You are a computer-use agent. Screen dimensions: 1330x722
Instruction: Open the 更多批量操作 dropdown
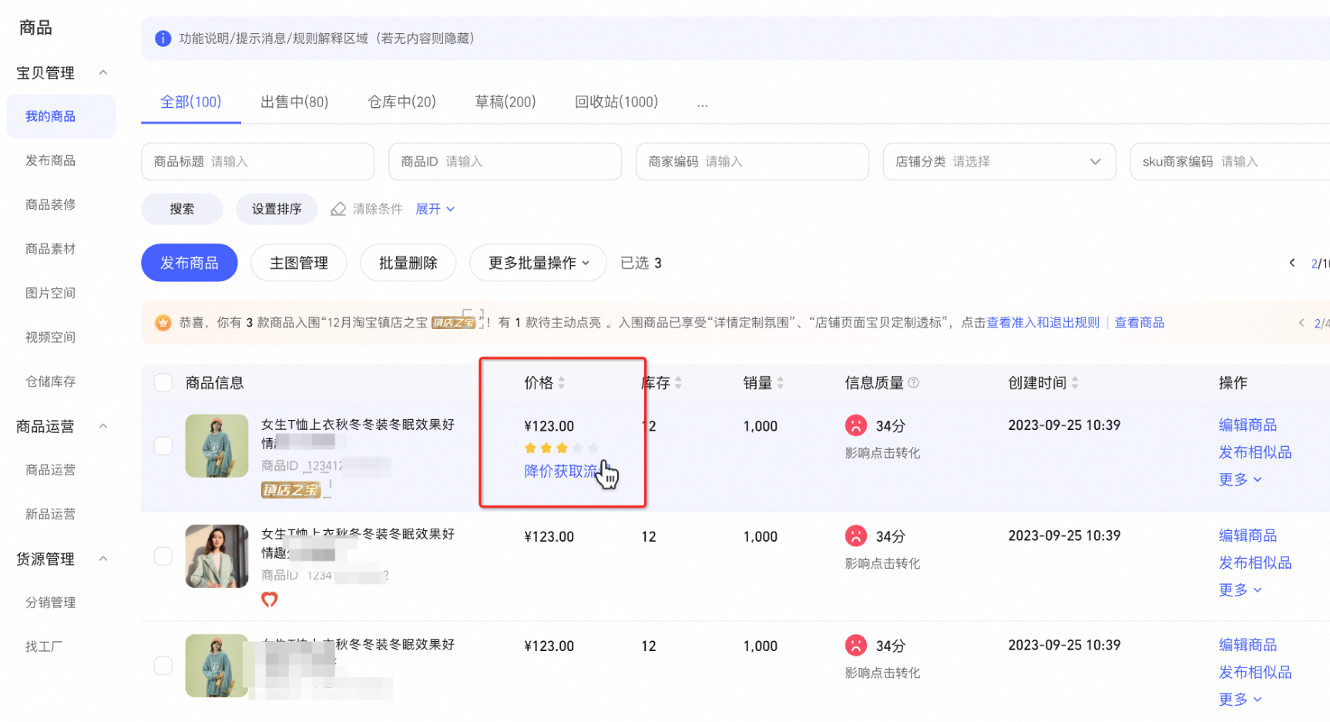[538, 263]
